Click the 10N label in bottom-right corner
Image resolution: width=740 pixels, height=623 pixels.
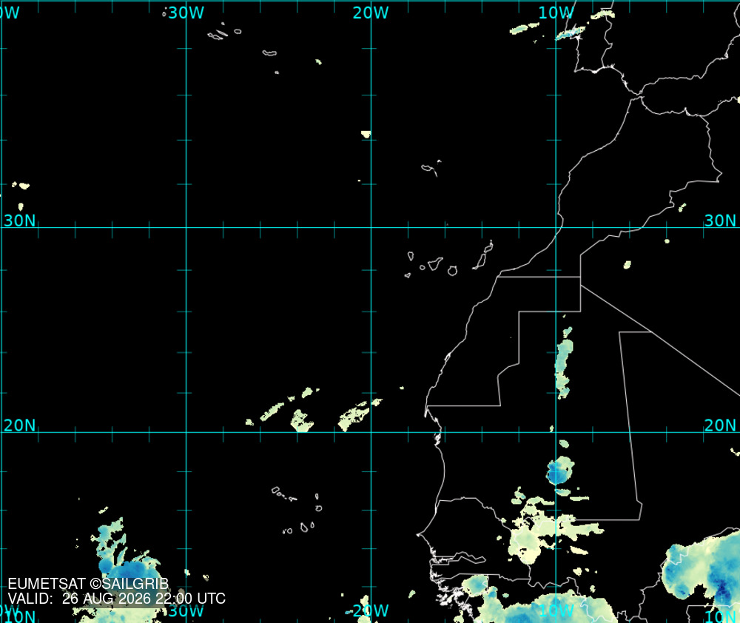[720, 616]
